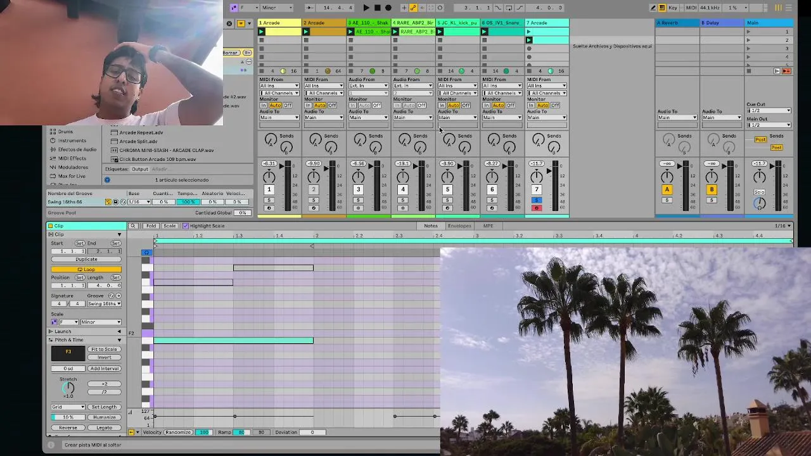Click the Add Interval button
Viewport: 811px width, 456px height.
104,369
